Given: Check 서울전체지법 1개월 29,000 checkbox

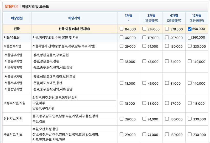Looking at the screenshot, I should click(x=122, y=46).
